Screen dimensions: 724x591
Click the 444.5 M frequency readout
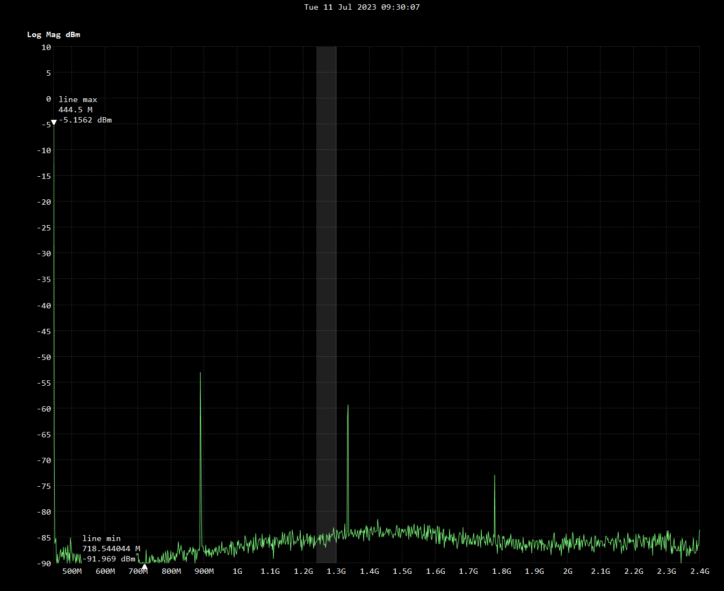pyautogui.click(x=75, y=110)
